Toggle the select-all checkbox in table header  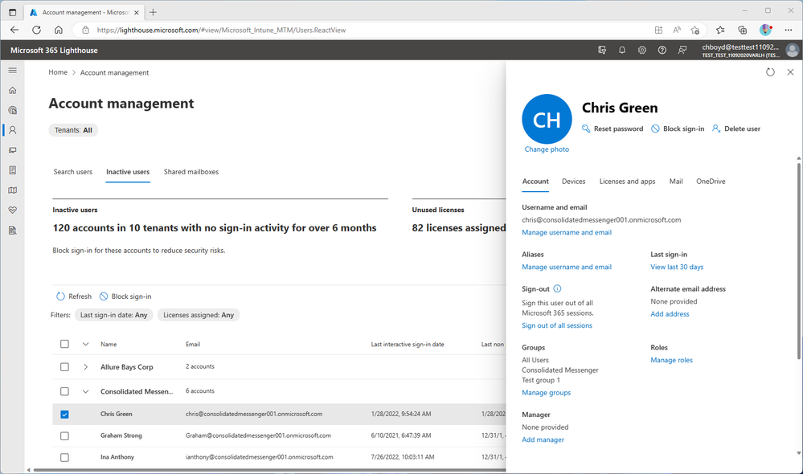(x=64, y=344)
